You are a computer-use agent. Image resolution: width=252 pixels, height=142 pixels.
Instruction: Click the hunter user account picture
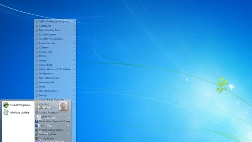63,106
